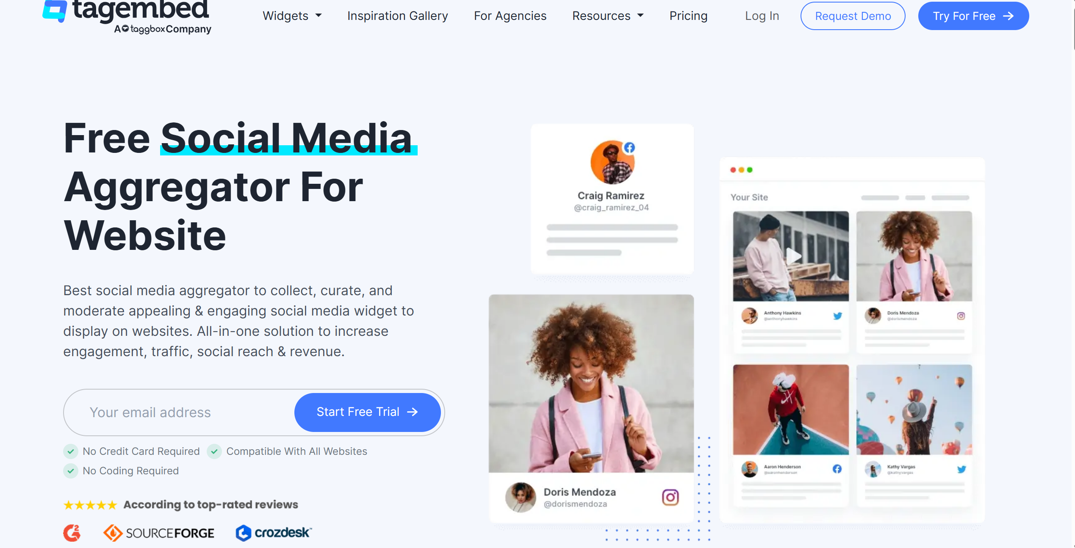Click the No Credit Card Required checkmark
Viewport: 1075px width, 548px height.
(x=71, y=451)
